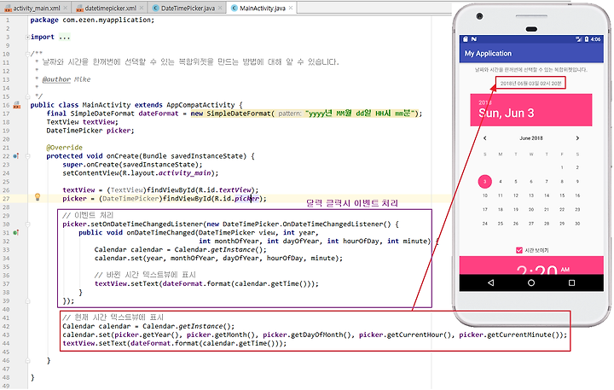
Task: Click the folded import ellipsis text
Action: (64, 38)
